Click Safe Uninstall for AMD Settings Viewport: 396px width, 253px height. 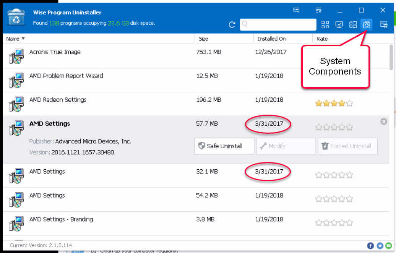[224, 146]
